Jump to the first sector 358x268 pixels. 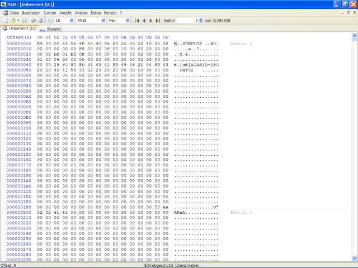(x=136, y=21)
